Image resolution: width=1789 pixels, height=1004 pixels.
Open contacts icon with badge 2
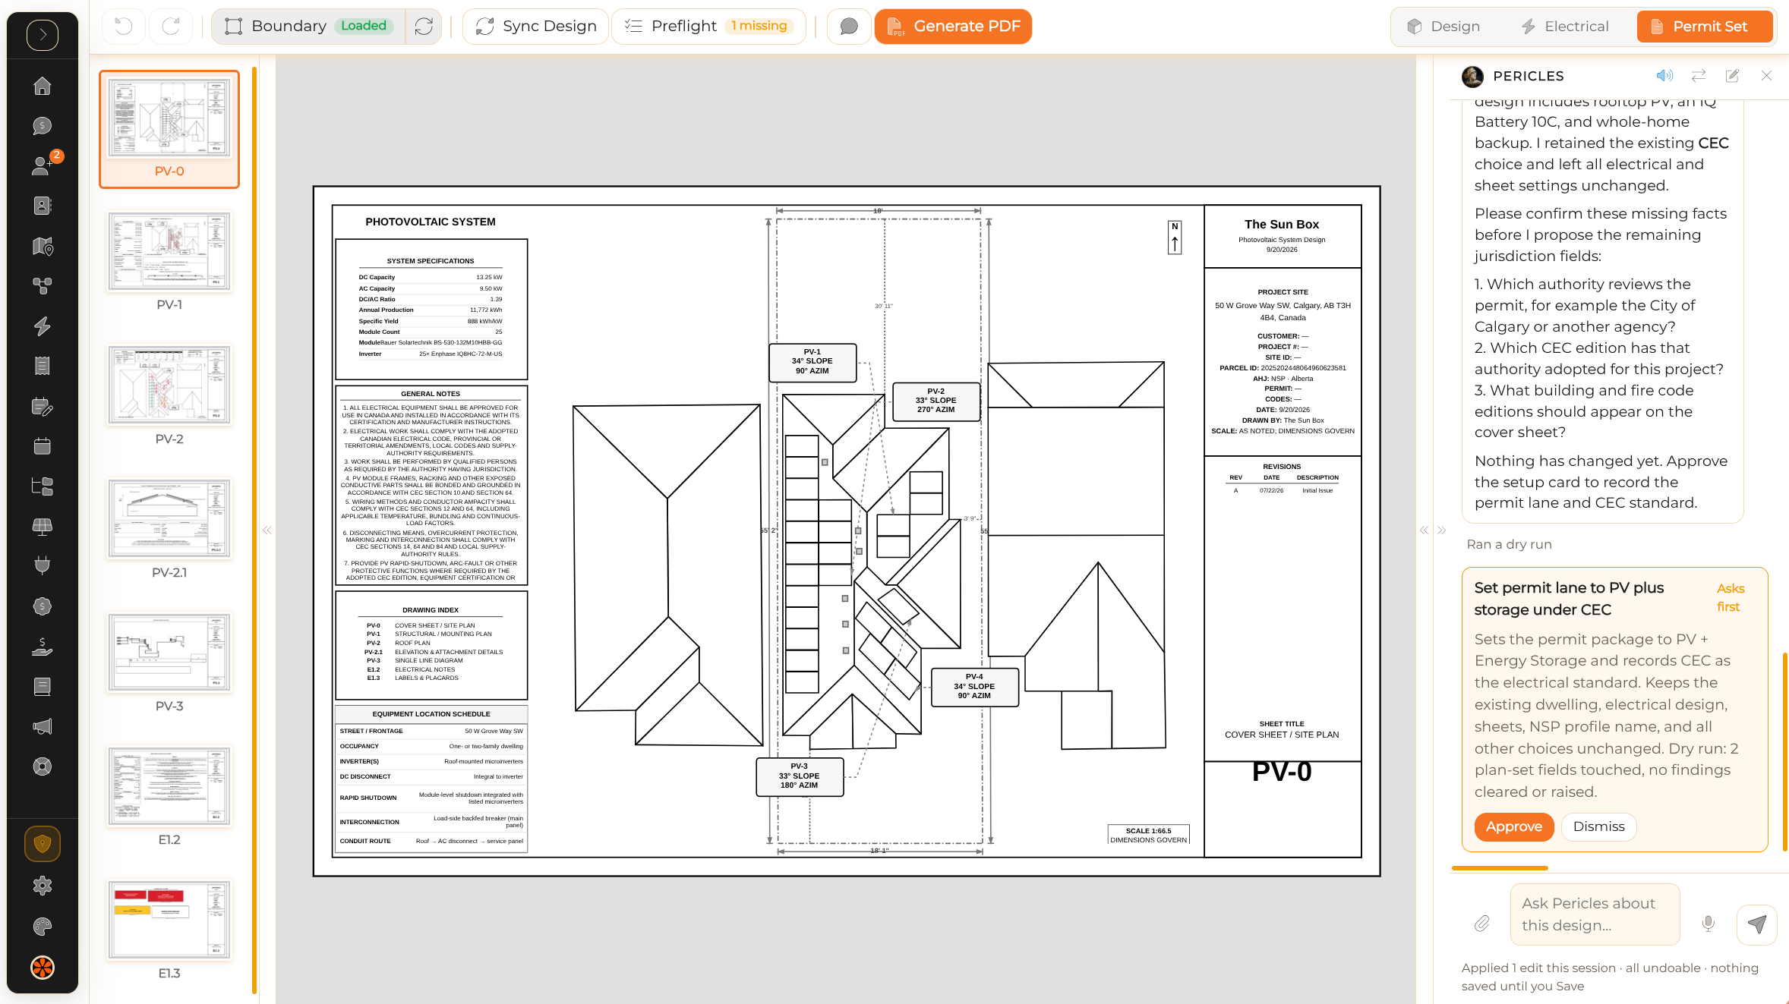[43, 165]
